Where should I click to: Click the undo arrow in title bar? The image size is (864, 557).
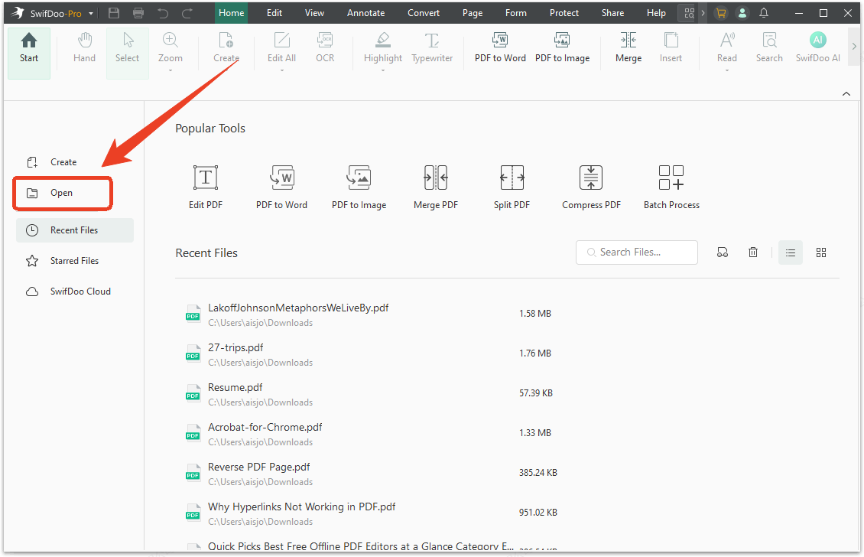point(163,13)
